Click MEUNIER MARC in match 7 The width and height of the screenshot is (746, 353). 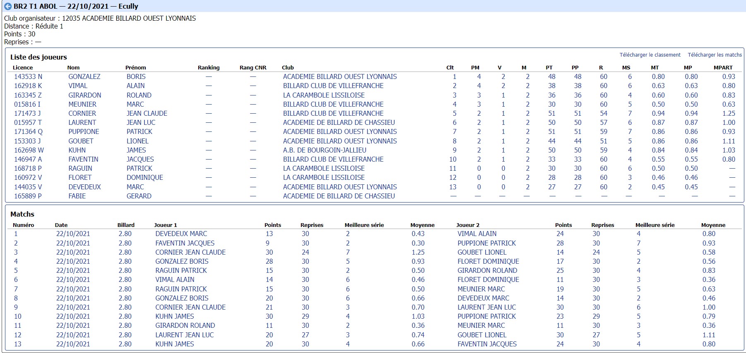click(x=481, y=289)
